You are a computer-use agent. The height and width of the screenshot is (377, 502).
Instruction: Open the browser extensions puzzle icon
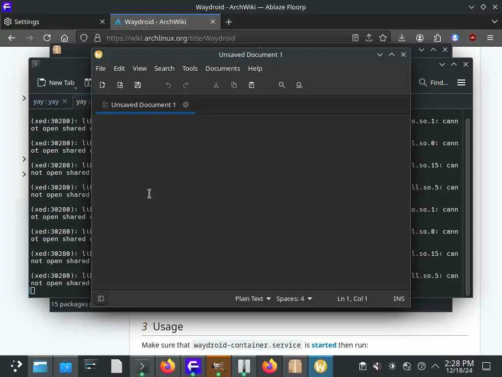pos(437,38)
